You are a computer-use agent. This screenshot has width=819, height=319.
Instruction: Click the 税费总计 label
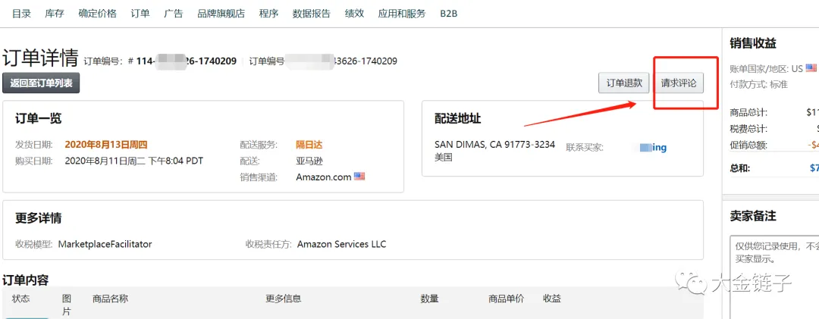[x=748, y=129]
